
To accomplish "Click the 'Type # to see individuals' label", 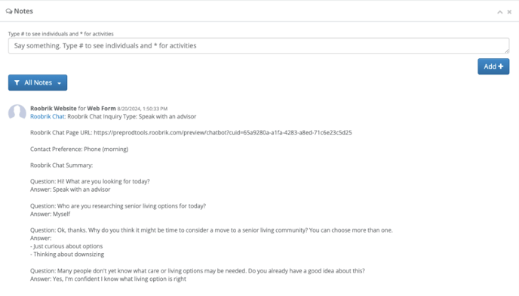I will click(60, 34).
